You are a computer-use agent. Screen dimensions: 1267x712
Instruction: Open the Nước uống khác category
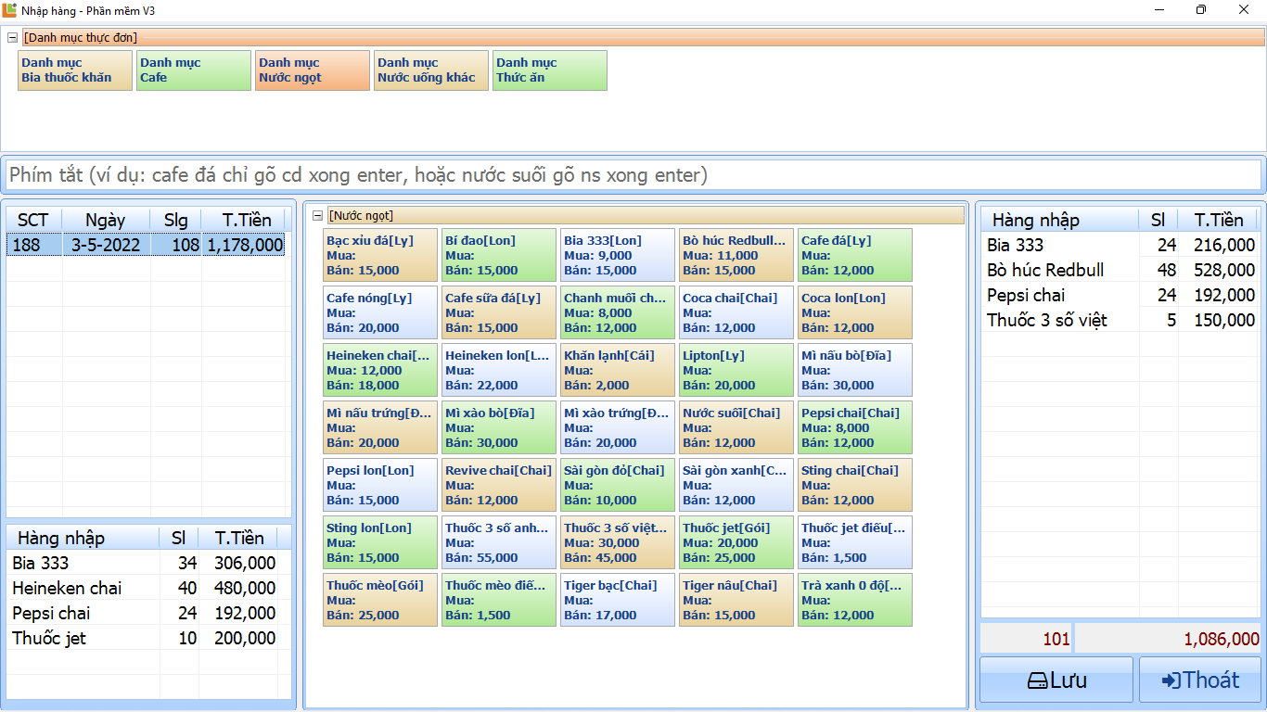click(x=431, y=70)
